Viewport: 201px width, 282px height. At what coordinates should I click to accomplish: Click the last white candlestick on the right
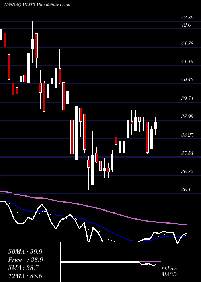(x=156, y=125)
